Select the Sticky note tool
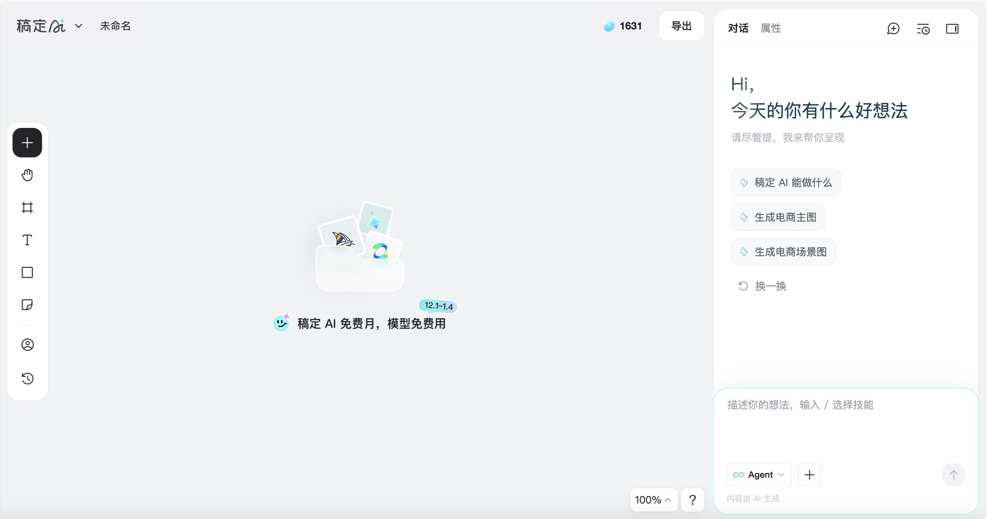Screen dimensions: 987x519 [27, 305]
